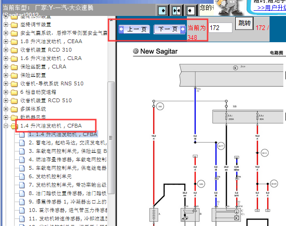This screenshot has width=286, height=226.
Task: Click the SA4 80A fuse in diagram
Action: coord(257,118)
